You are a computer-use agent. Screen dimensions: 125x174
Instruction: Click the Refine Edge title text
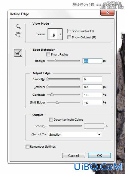click(20, 14)
